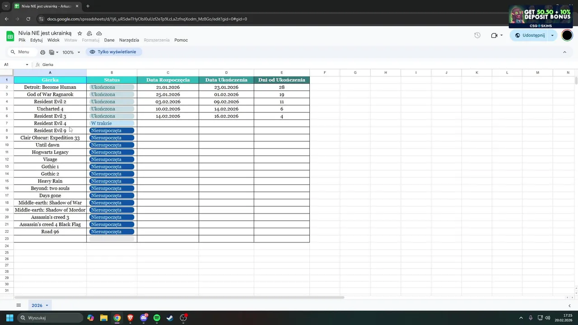Open Discord from the taskbar

coord(144,318)
